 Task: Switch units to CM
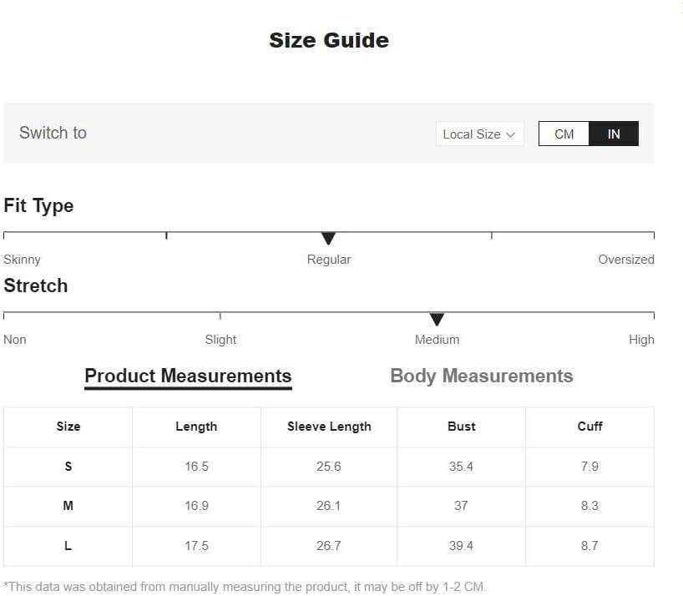(x=564, y=134)
